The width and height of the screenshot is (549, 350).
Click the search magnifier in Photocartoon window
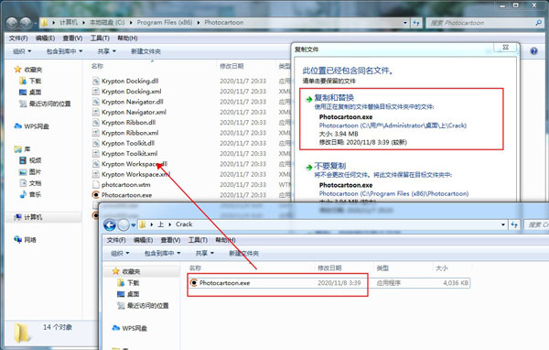[x=538, y=23]
